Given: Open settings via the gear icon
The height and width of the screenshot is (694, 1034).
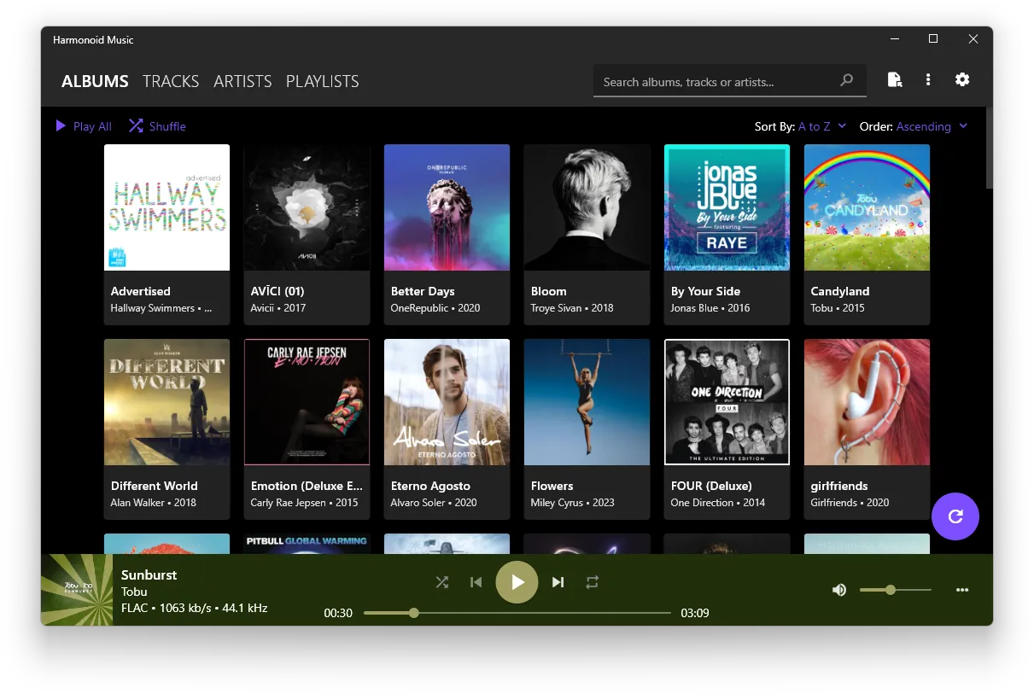Looking at the screenshot, I should pyautogui.click(x=962, y=79).
